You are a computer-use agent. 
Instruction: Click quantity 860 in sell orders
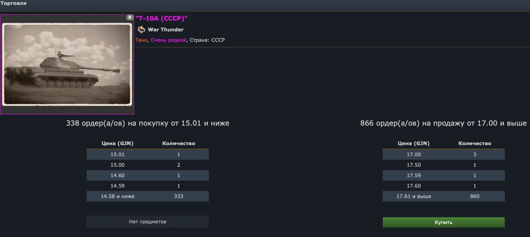[475, 196]
